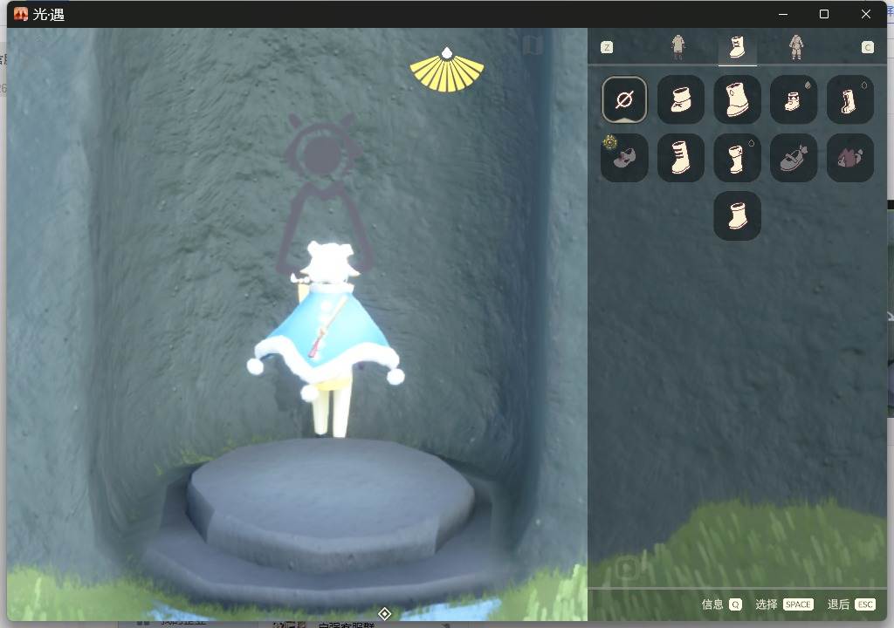Select the lone plain boot in the third row
The image size is (894, 628).
[x=737, y=216]
